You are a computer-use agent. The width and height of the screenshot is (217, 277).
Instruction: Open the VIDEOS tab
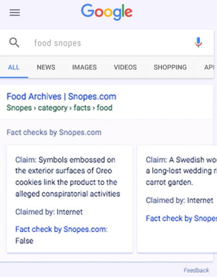click(x=125, y=67)
